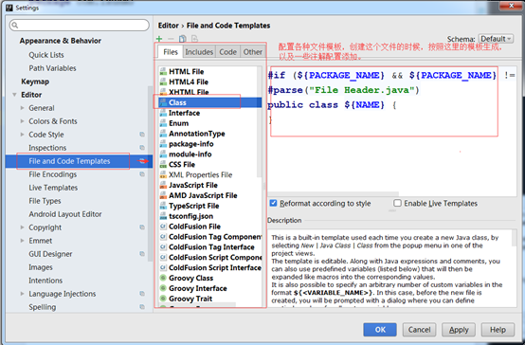Image resolution: width=525 pixels, height=345 pixels.
Task: Expand the General settings node
Action: click(x=22, y=108)
